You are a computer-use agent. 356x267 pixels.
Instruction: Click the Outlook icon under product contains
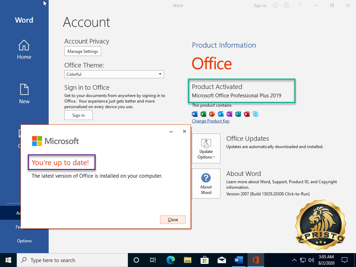[220, 114]
